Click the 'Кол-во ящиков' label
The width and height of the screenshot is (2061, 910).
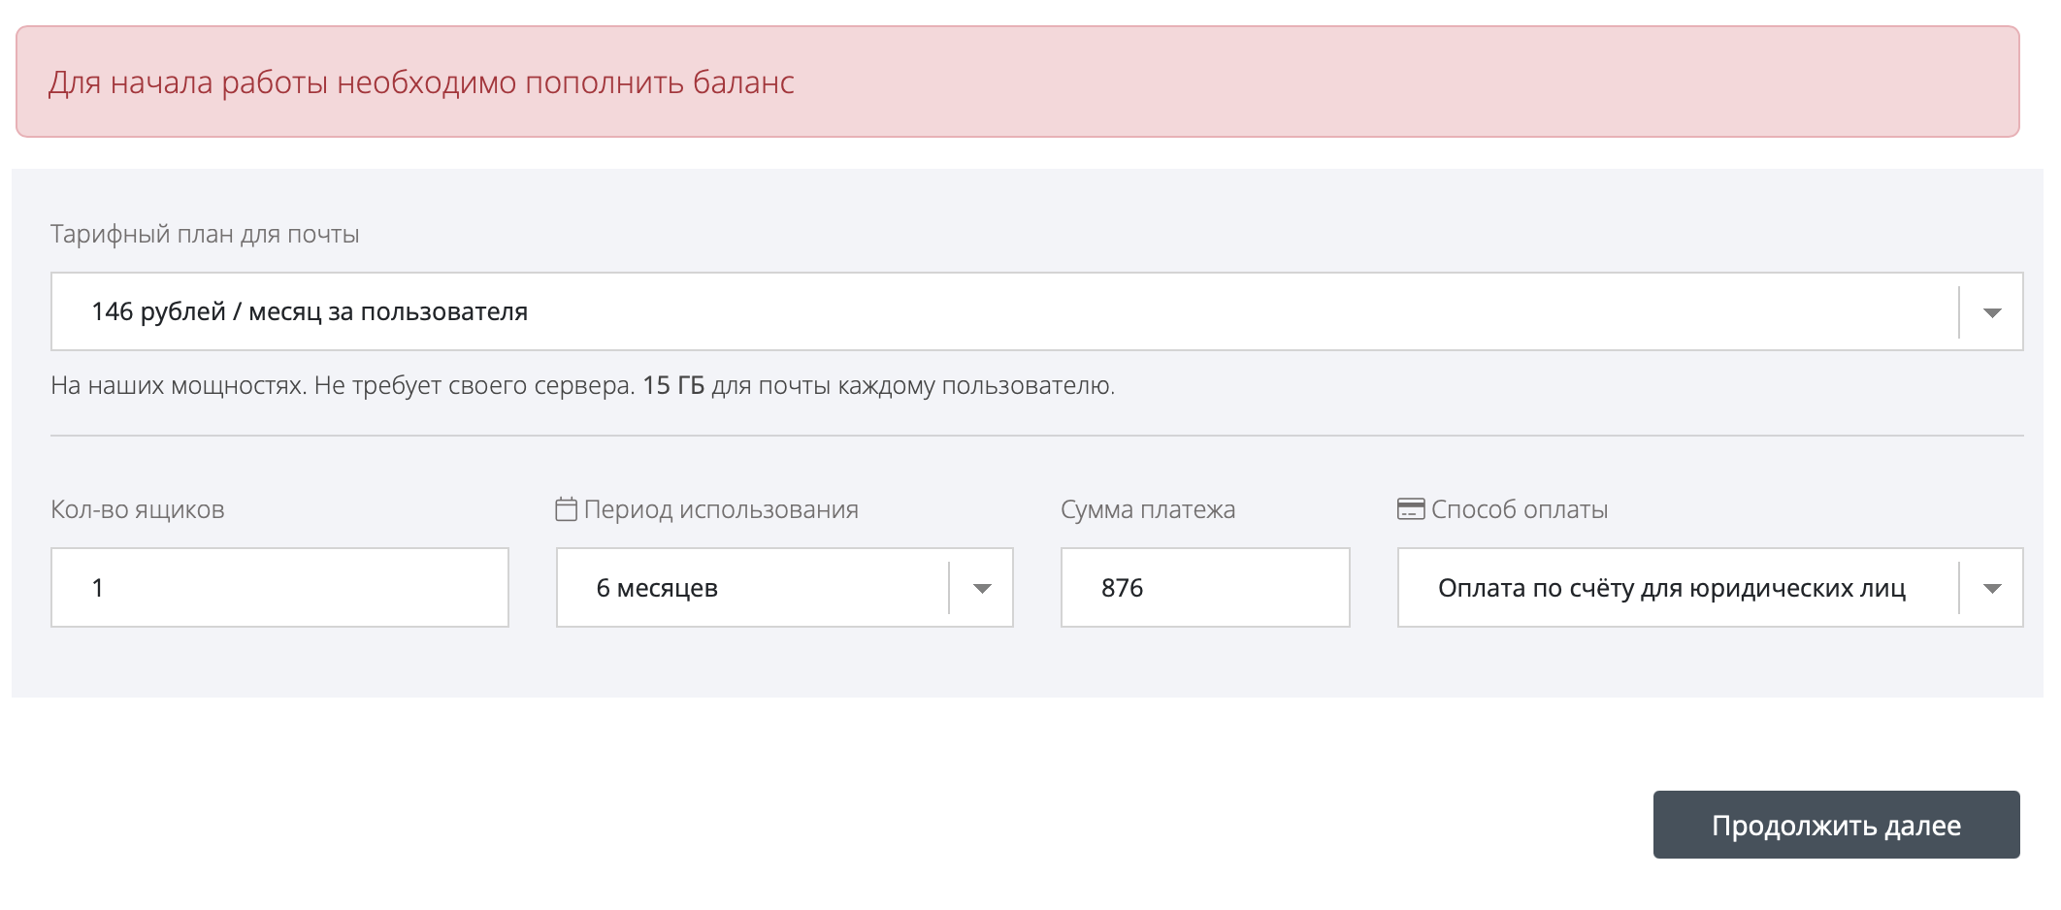(138, 509)
